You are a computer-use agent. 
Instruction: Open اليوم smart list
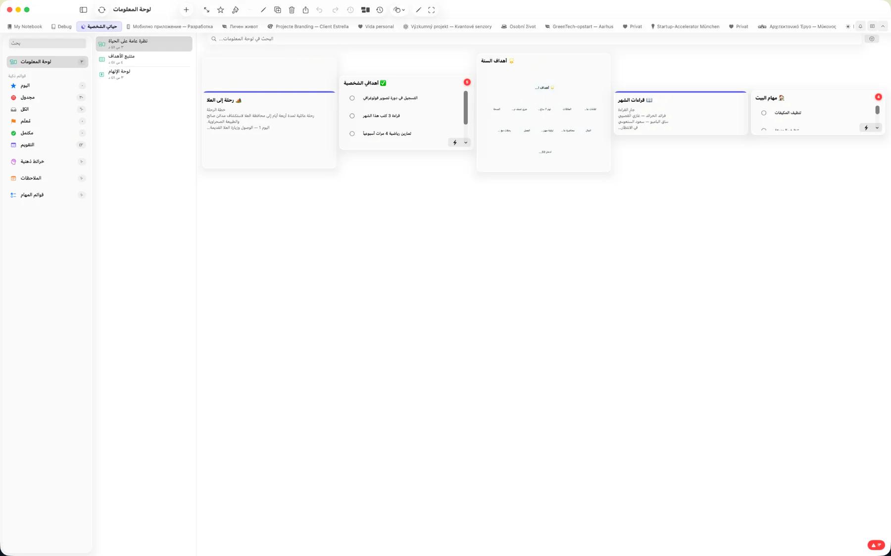48,86
